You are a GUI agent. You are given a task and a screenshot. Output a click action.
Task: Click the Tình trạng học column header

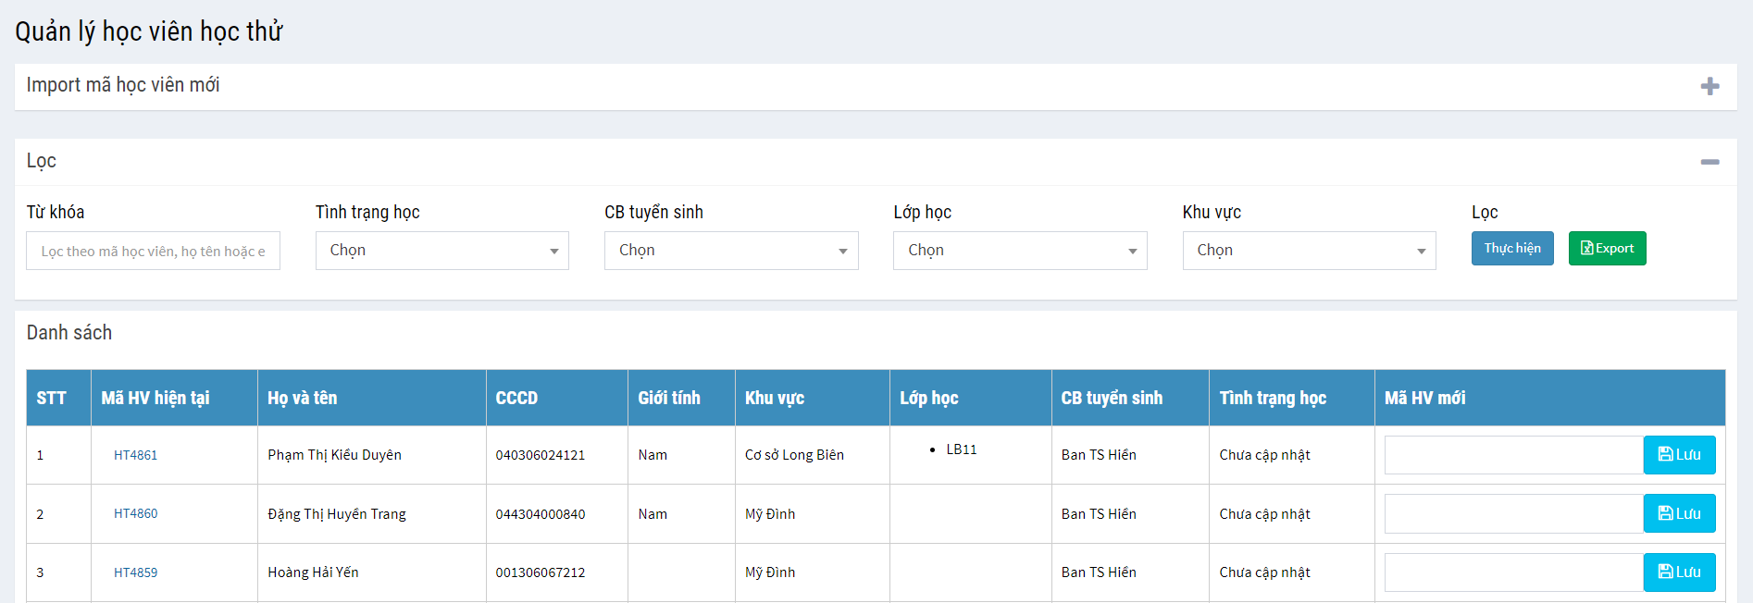pyautogui.click(x=1272, y=398)
